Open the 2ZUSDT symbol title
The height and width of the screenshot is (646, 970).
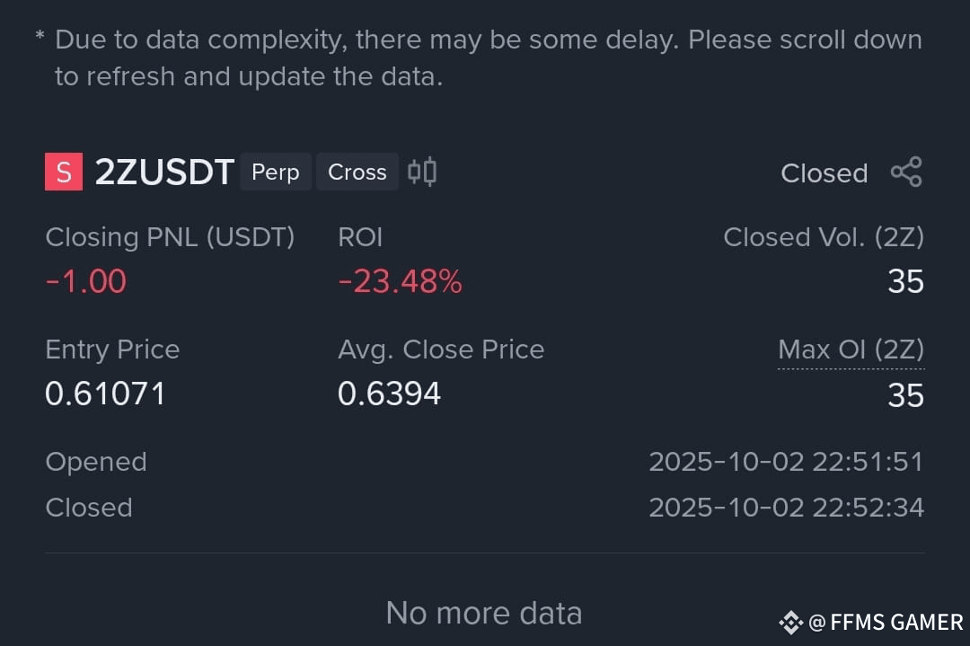(x=164, y=172)
